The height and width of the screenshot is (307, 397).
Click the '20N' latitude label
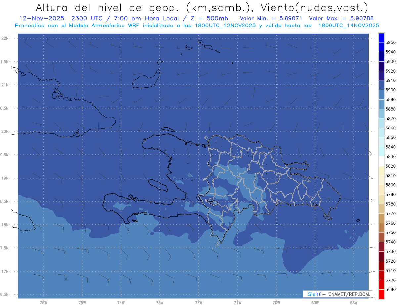pos(5,131)
